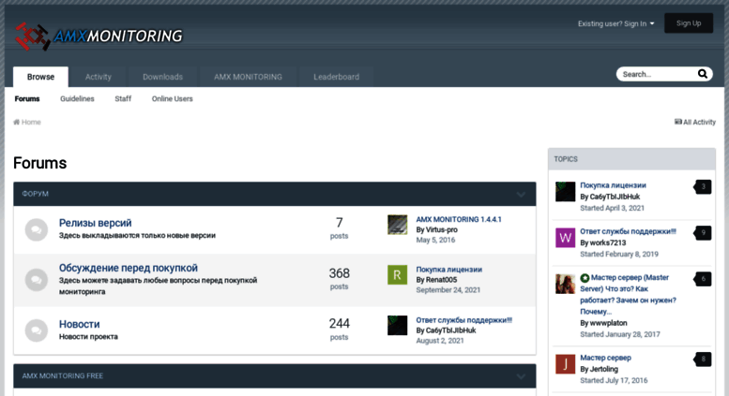The height and width of the screenshot is (396, 729).
Task: Open works7213 purple W avatar
Action: click(x=566, y=238)
